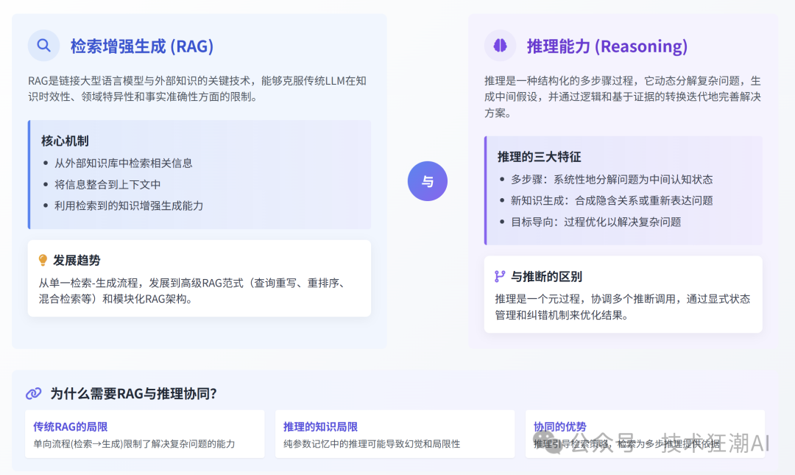Click bullet 从外部知识库中检索相关信息
This screenshot has height=475, width=795.
pos(123,163)
